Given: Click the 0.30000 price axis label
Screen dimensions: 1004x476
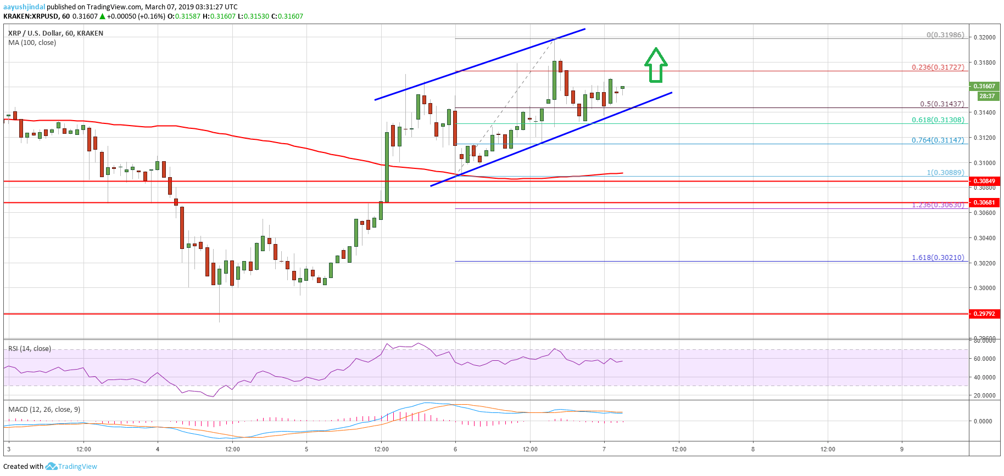Looking at the screenshot, I should (x=984, y=288).
